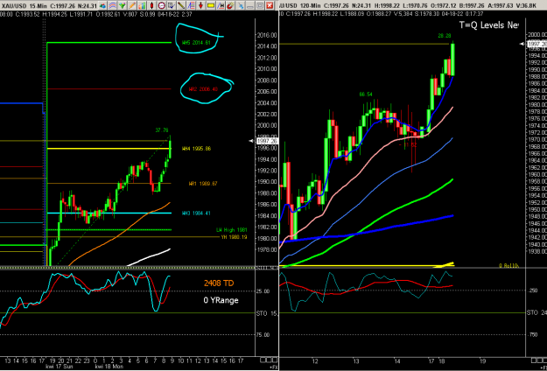Click the 120-Min chart title text
The image size is (547, 371).
299,5
